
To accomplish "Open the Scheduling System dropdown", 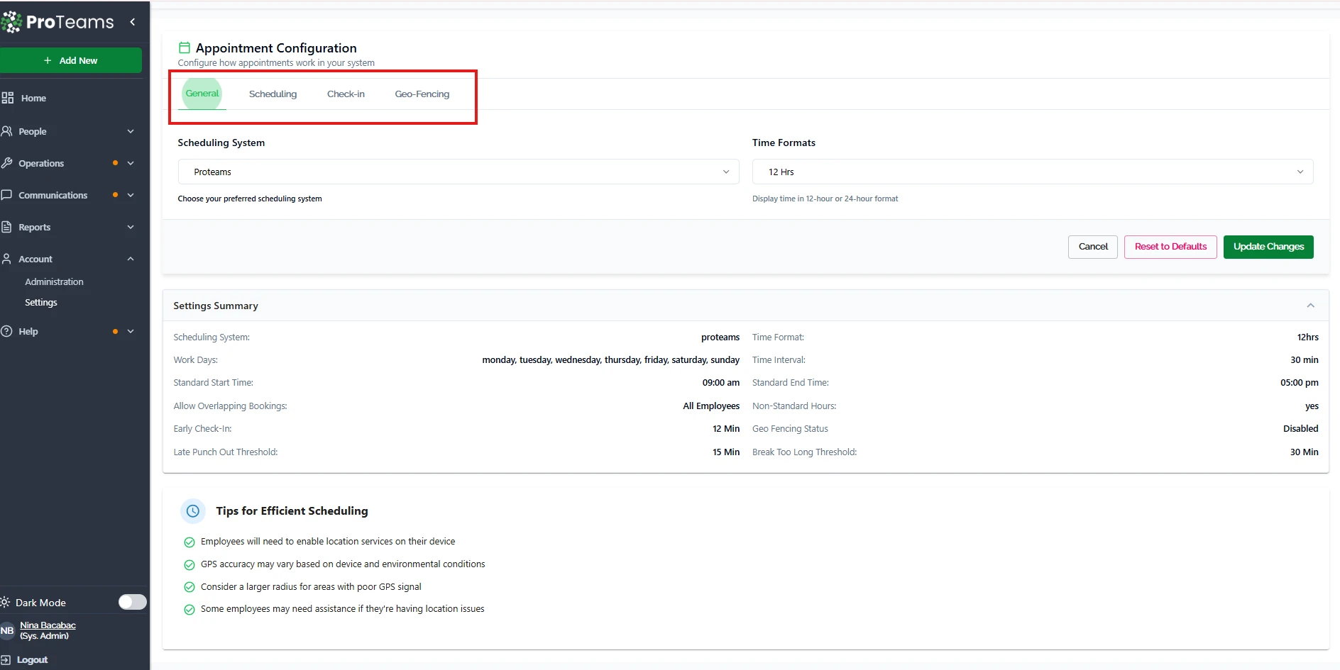I will click(x=458, y=172).
